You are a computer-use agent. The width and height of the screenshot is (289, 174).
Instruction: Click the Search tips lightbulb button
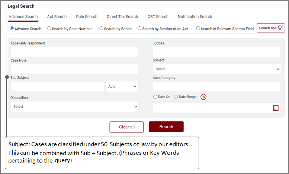pyautogui.click(x=271, y=28)
